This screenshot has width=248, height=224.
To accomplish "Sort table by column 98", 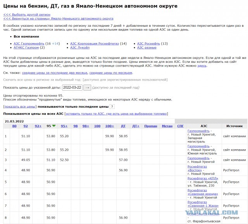I will [76, 126].
